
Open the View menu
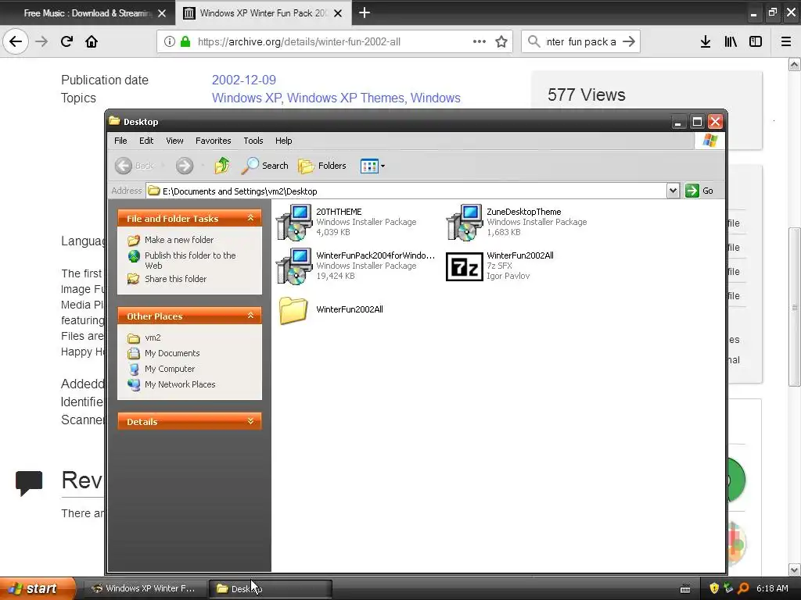[x=174, y=141]
